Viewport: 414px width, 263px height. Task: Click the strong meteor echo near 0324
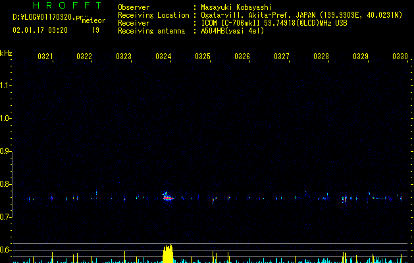[x=168, y=197]
